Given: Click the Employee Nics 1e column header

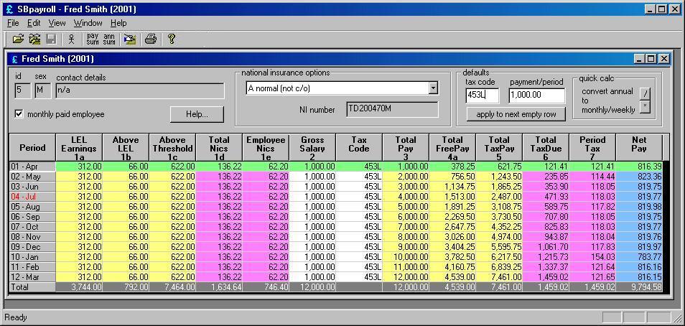Looking at the screenshot, I should pos(266,148).
